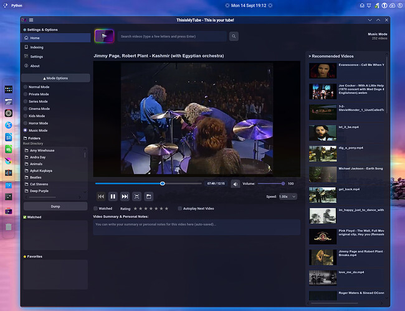Toggle fullscreen video view
The width and height of the screenshot is (405, 311).
click(x=136, y=197)
